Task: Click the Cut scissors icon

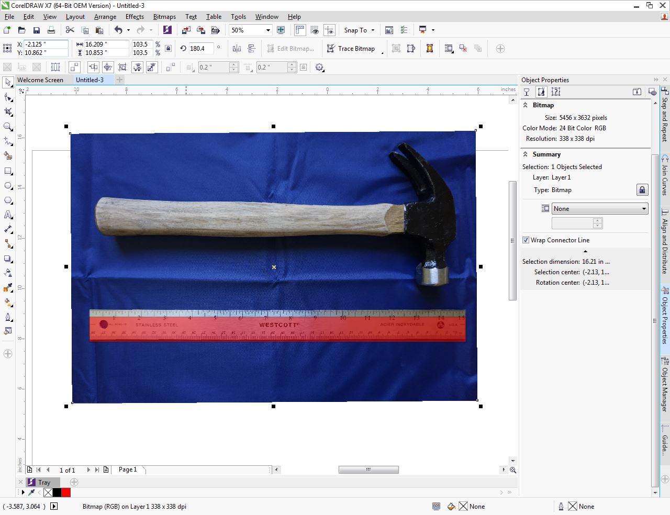Action: (x=70, y=30)
